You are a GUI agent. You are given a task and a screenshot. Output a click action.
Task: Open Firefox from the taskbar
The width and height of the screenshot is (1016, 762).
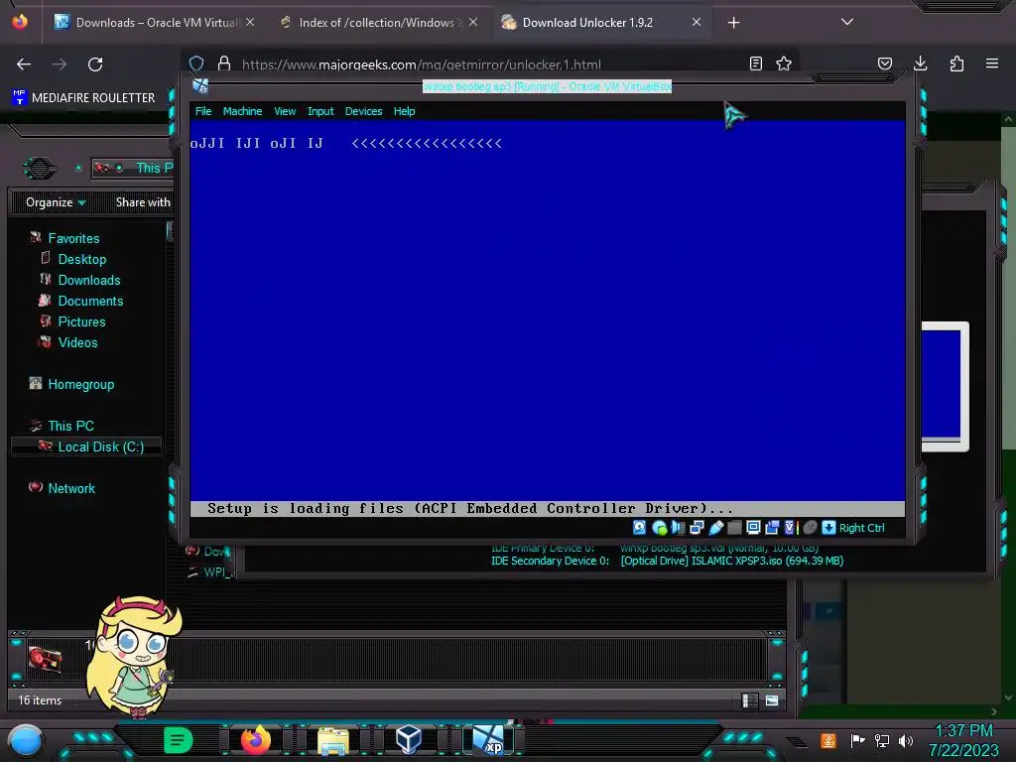256,740
